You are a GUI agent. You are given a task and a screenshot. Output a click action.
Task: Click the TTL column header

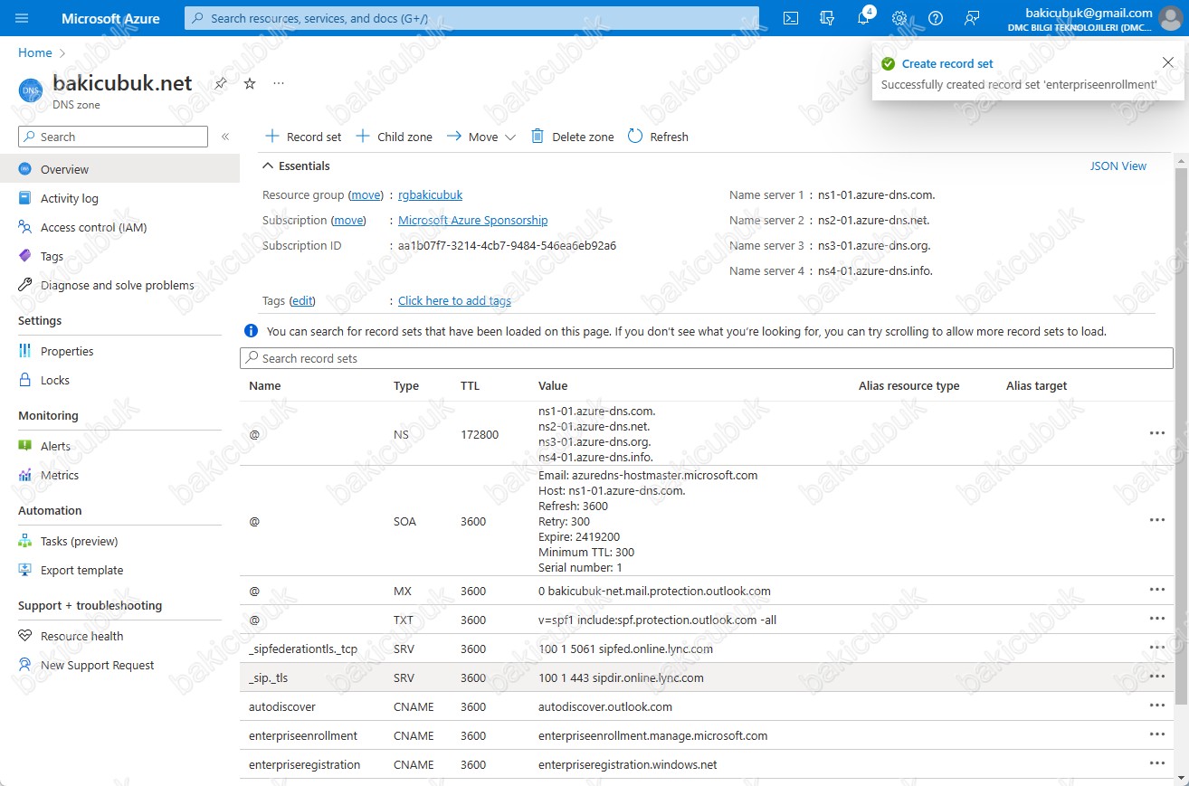tap(470, 385)
